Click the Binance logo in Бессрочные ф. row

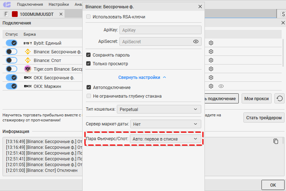click(28, 52)
